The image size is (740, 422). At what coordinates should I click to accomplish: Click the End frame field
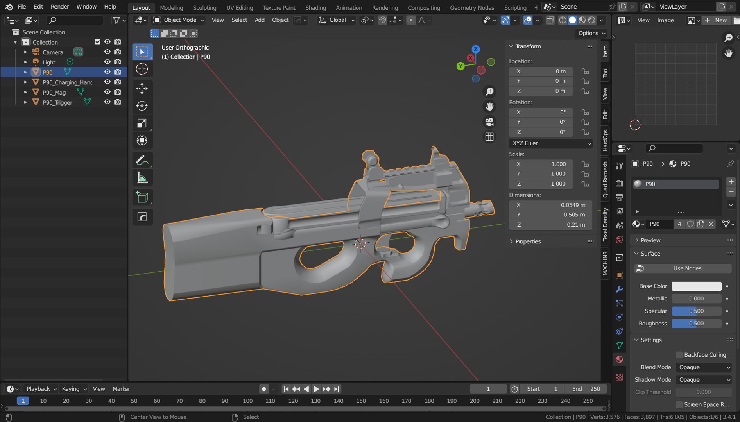(x=586, y=389)
